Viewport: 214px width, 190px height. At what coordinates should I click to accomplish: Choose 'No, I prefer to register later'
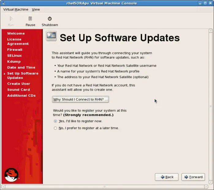[x=55, y=128]
